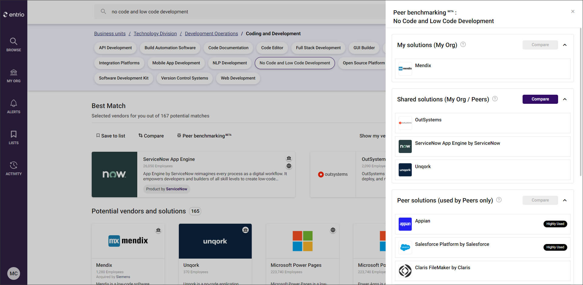Click the search magnifier icon

(x=103, y=12)
